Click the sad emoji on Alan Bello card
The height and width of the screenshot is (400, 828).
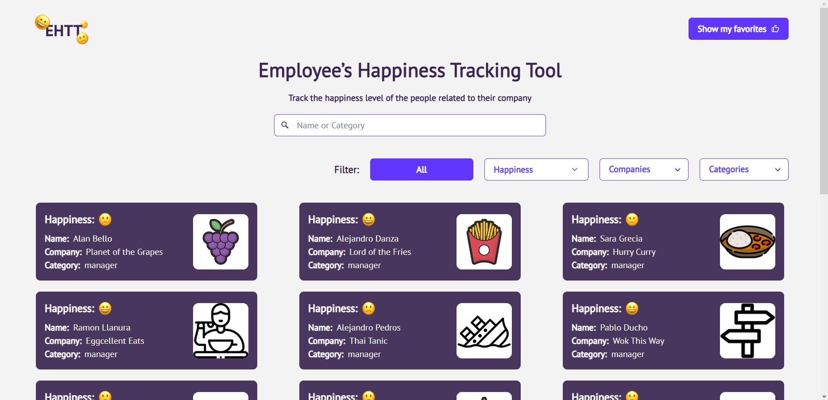click(x=105, y=219)
